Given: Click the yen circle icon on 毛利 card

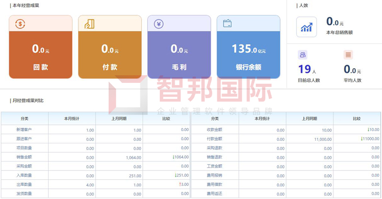Looking at the screenshot, I should point(159,24).
